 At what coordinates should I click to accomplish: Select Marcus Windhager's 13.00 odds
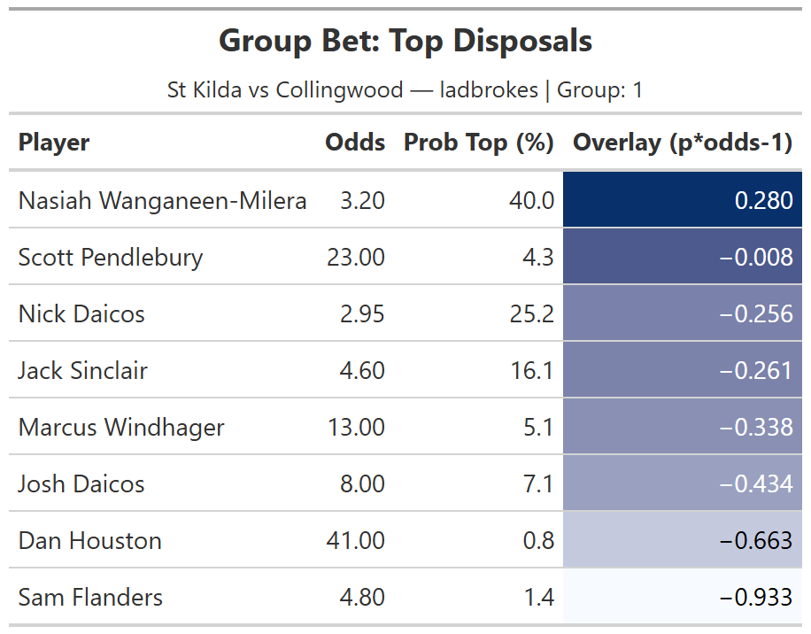point(356,428)
